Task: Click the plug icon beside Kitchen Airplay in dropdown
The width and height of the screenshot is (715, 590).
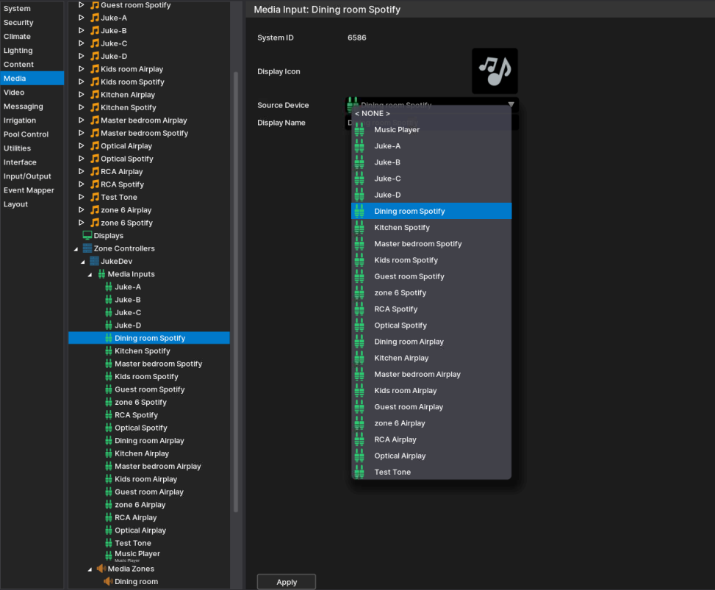Action: point(359,358)
